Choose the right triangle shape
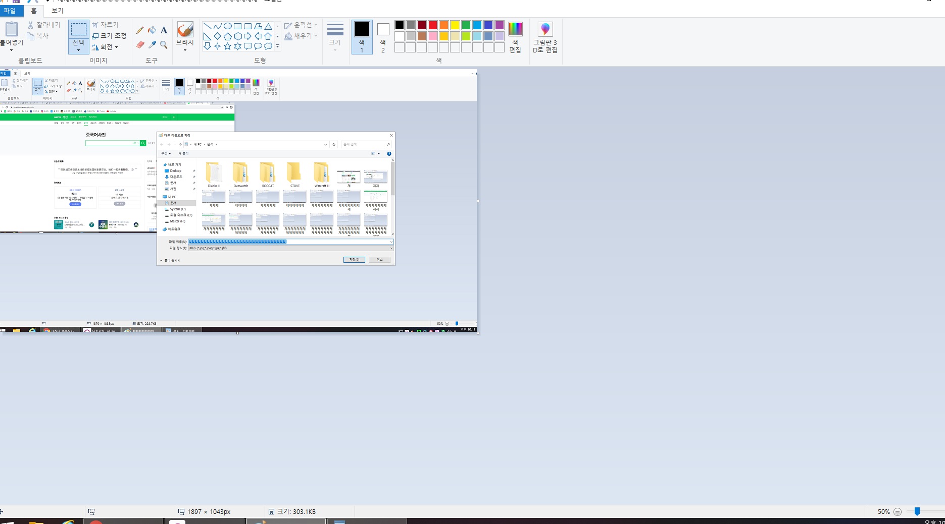Screen dimensions: 945x524 point(207,36)
